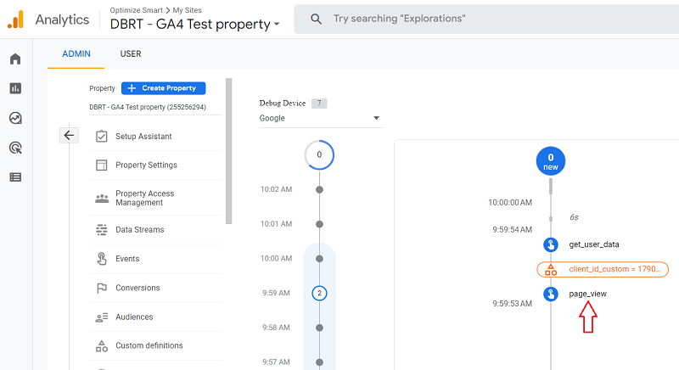The image size is (679, 370).
Task: Click the Setup Assistant checkbox icon
Action: click(102, 137)
